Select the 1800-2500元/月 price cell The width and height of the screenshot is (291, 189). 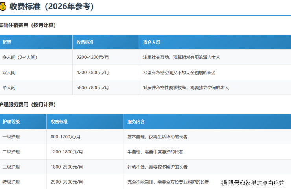point(67,167)
